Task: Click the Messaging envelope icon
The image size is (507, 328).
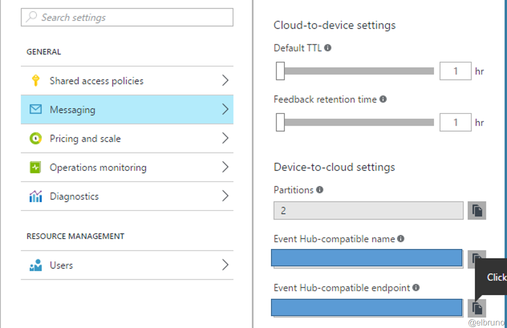Action: tap(35, 109)
